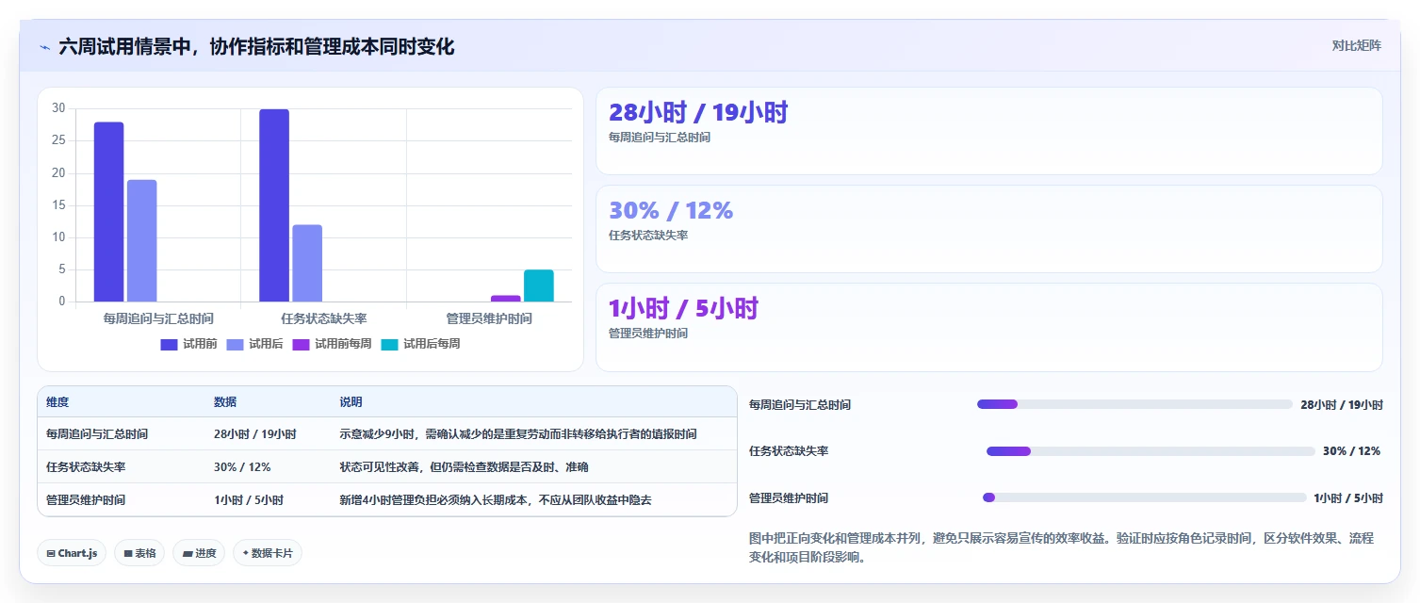Click the cyan 试用后每周 legend swatch
Image resolution: width=1420 pixels, height=603 pixels.
(x=389, y=344)
